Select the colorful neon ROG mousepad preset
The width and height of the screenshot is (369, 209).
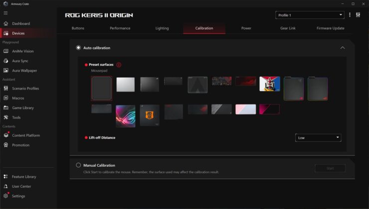pos(126,116)
